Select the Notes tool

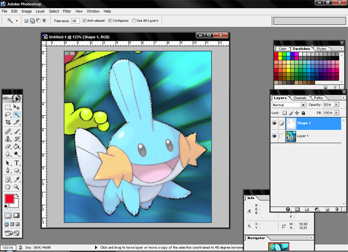[x=8, y=180]
